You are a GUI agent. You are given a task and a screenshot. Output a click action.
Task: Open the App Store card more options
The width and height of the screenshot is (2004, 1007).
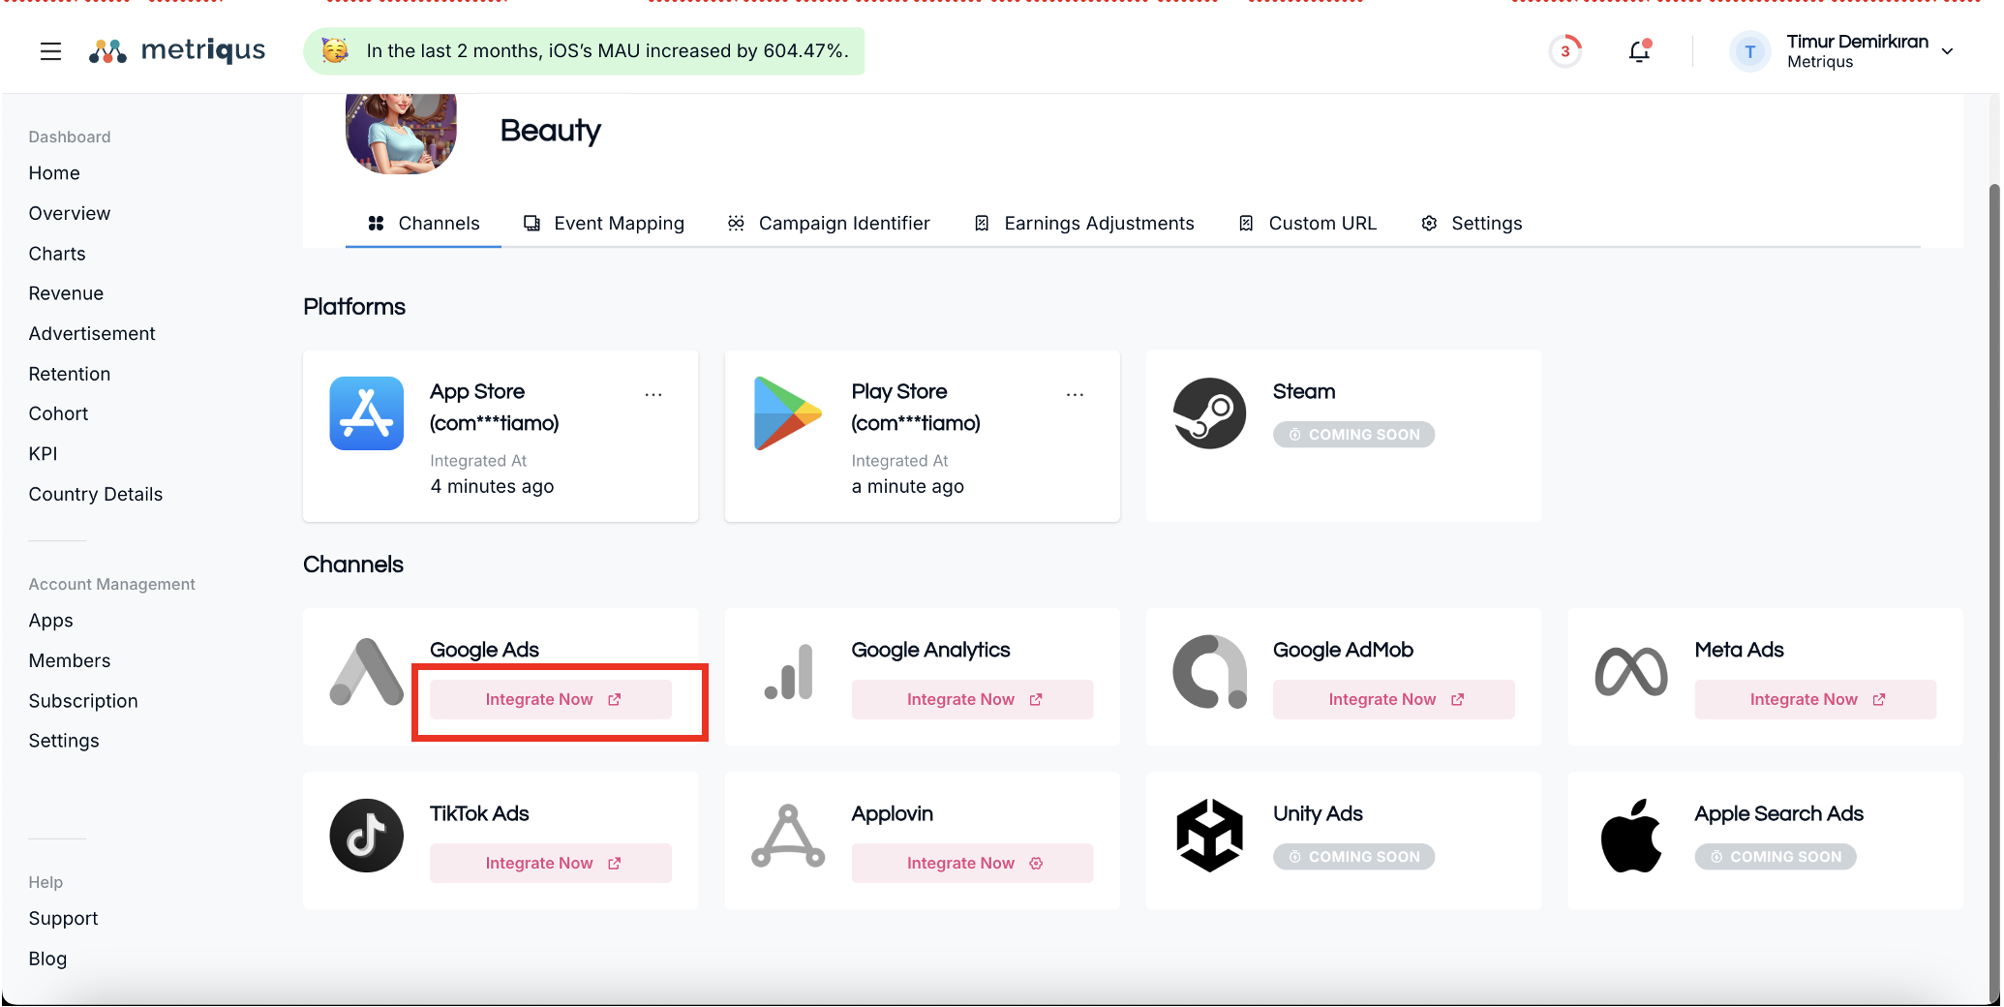[653, 394]
